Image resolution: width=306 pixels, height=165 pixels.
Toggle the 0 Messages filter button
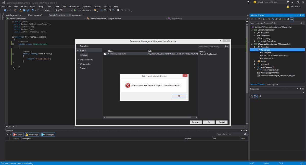pyautogui.click(x=47, y=134)
